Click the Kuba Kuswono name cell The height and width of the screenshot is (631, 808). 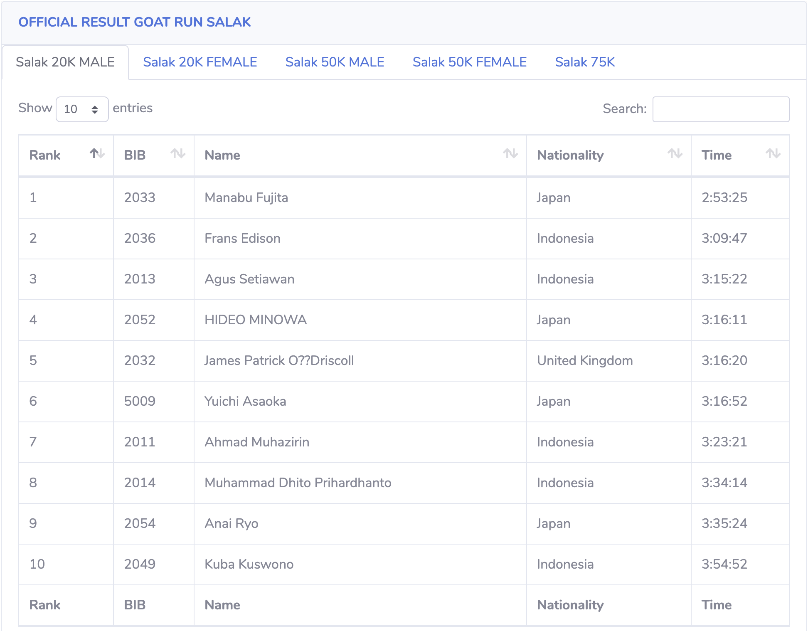coord(249,564)
